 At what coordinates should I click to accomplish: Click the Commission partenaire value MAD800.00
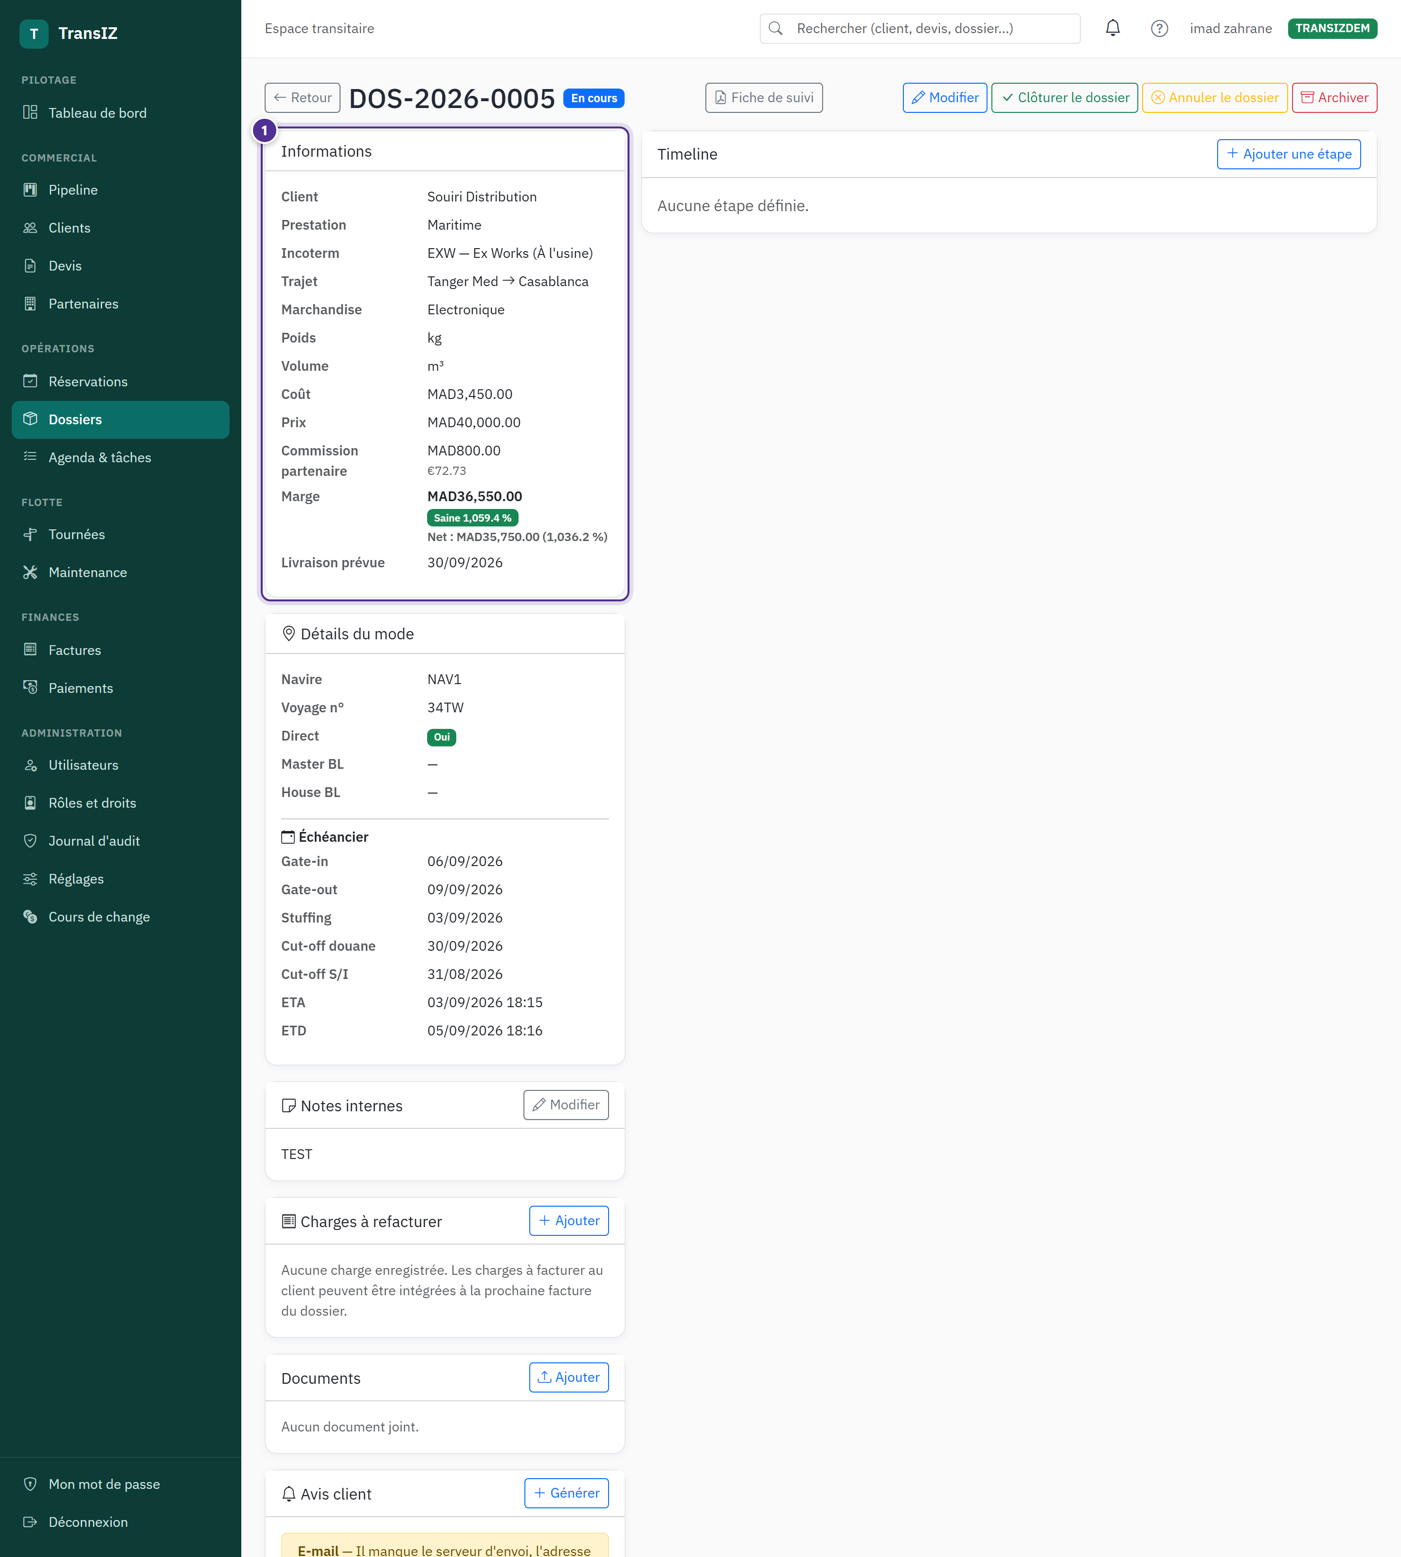click(x=464, y=451)
